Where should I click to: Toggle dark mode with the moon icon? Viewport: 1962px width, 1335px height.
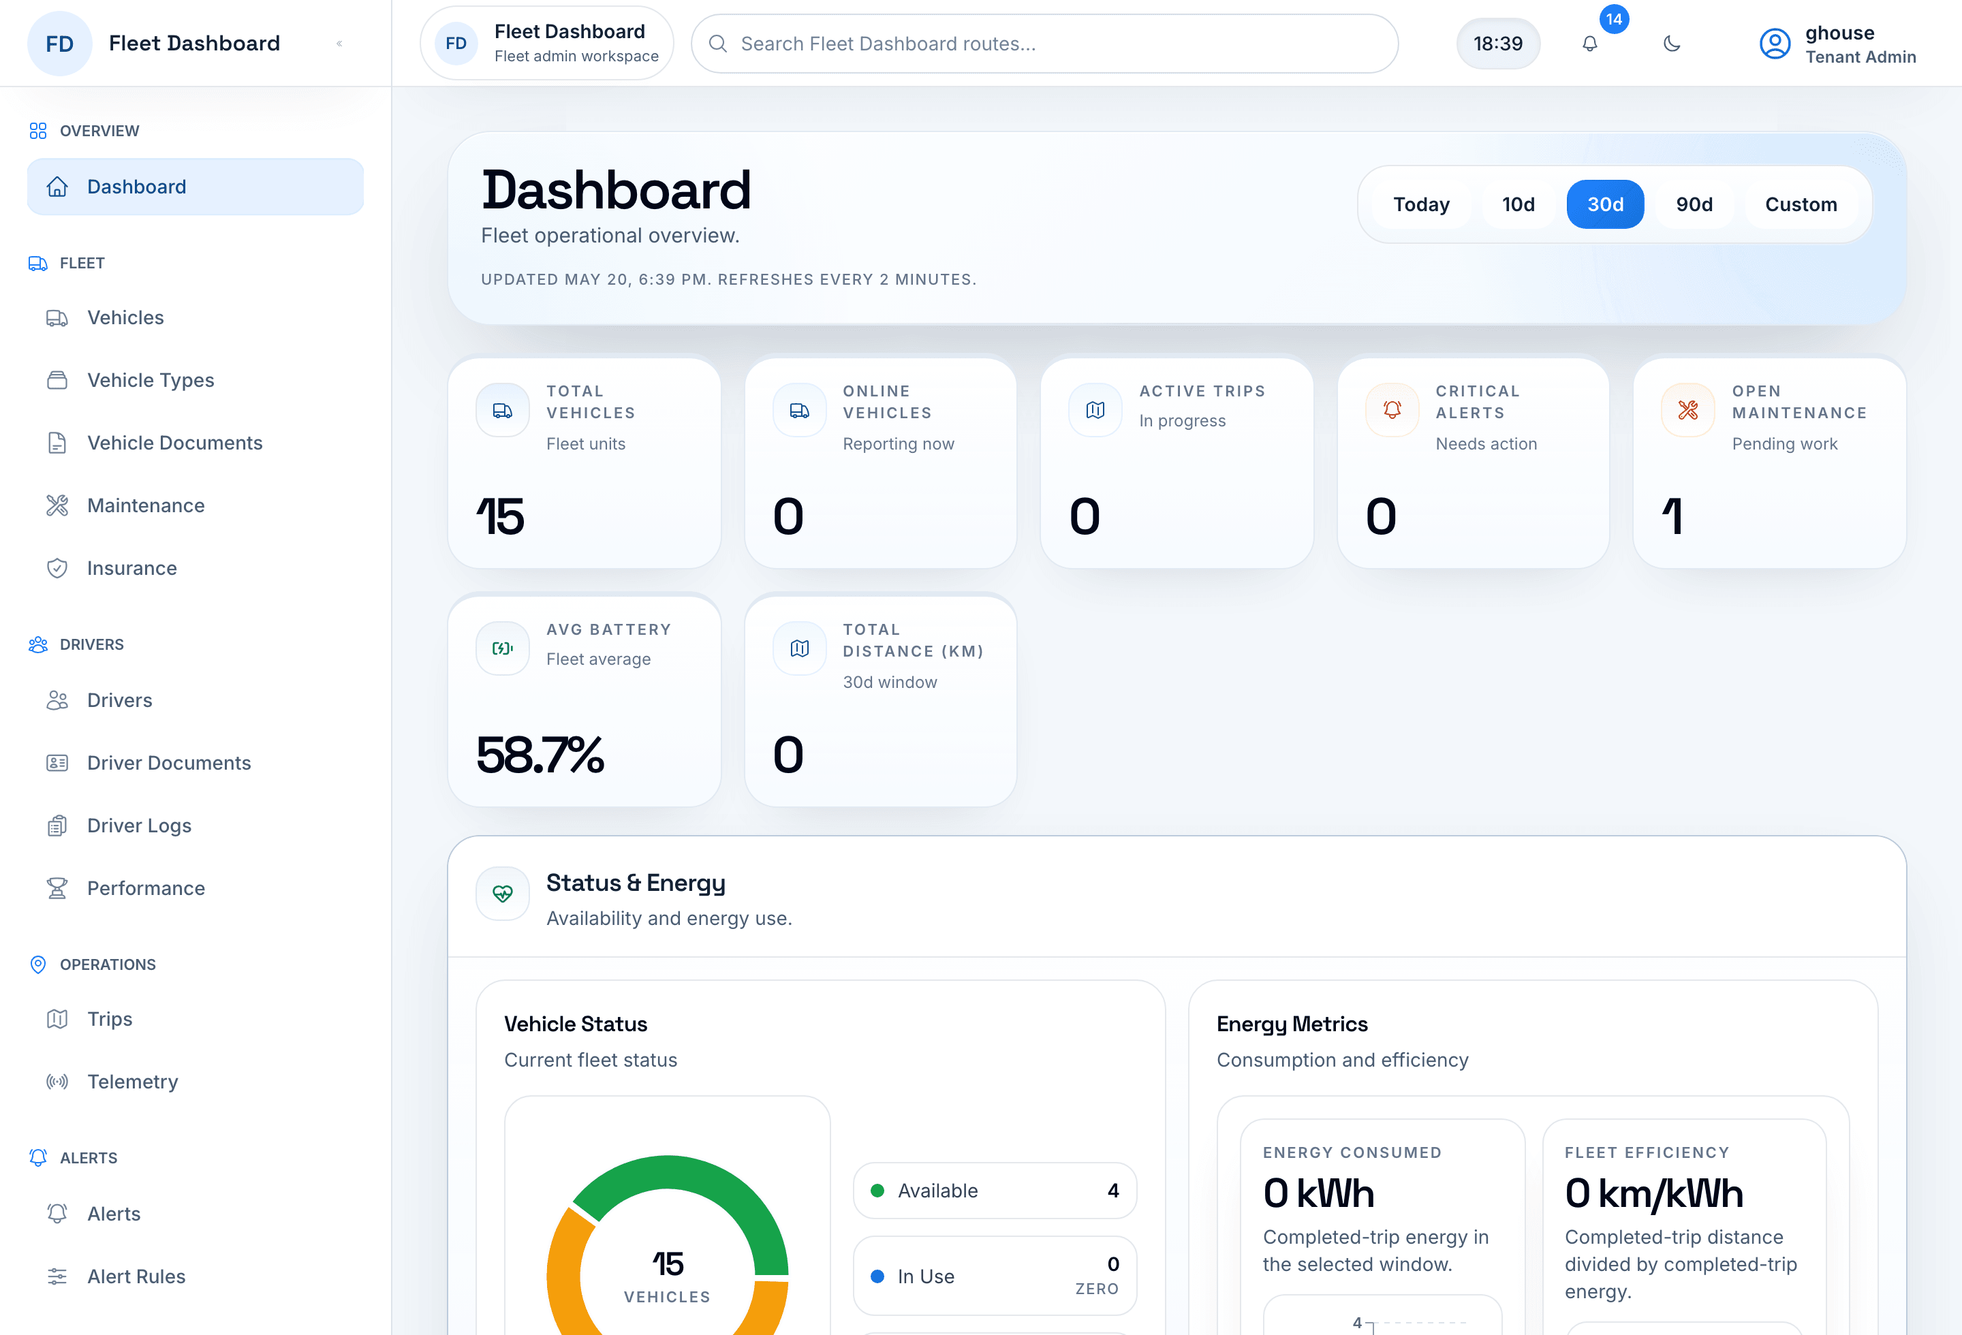coord(1672,44)
